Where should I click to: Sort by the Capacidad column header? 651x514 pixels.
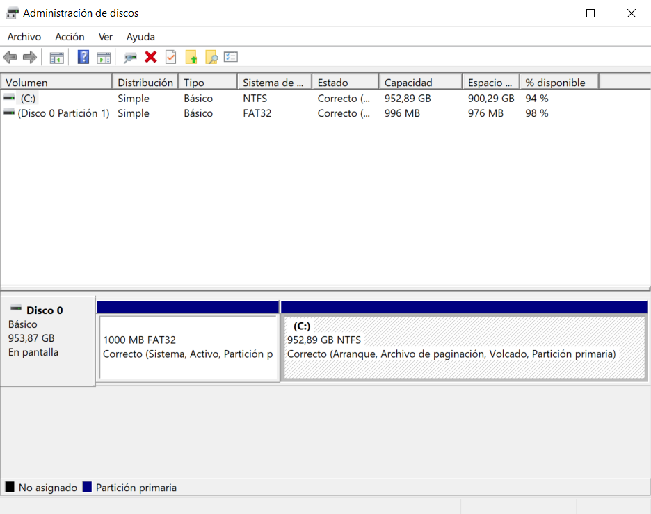[421, 83]
